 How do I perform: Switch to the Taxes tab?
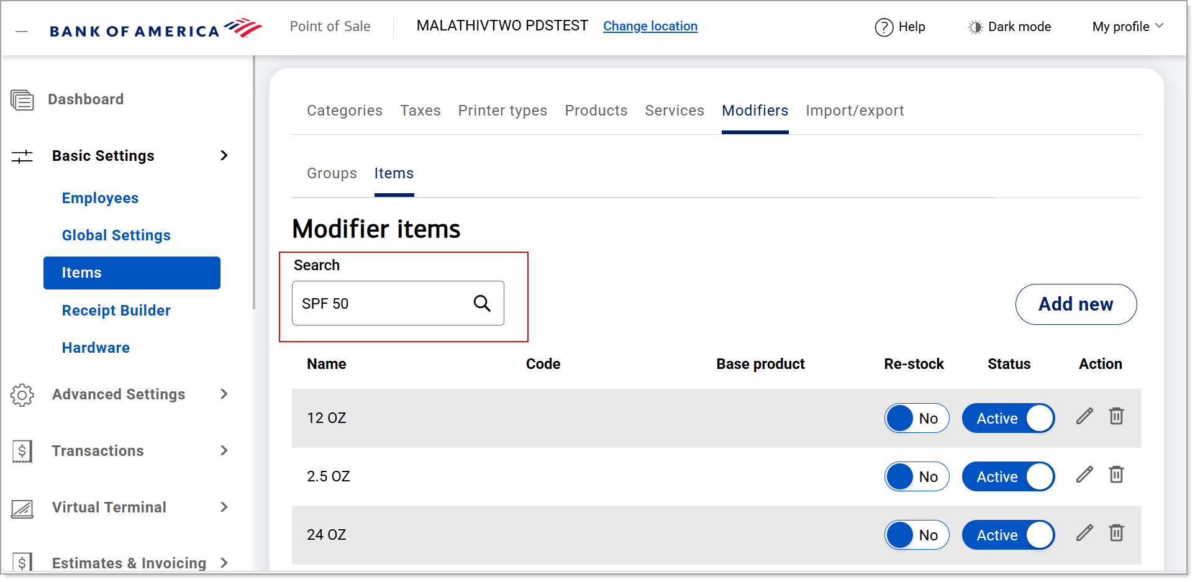point(420,111)
